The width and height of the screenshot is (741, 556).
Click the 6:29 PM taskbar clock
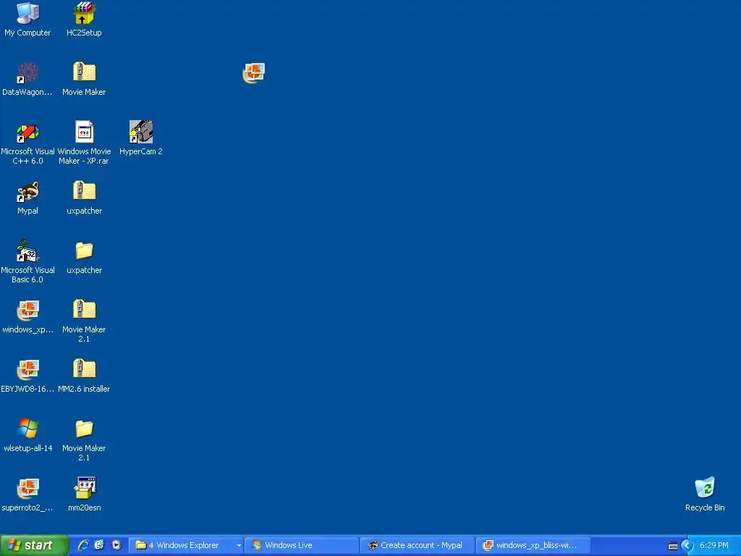coord(714,545)
